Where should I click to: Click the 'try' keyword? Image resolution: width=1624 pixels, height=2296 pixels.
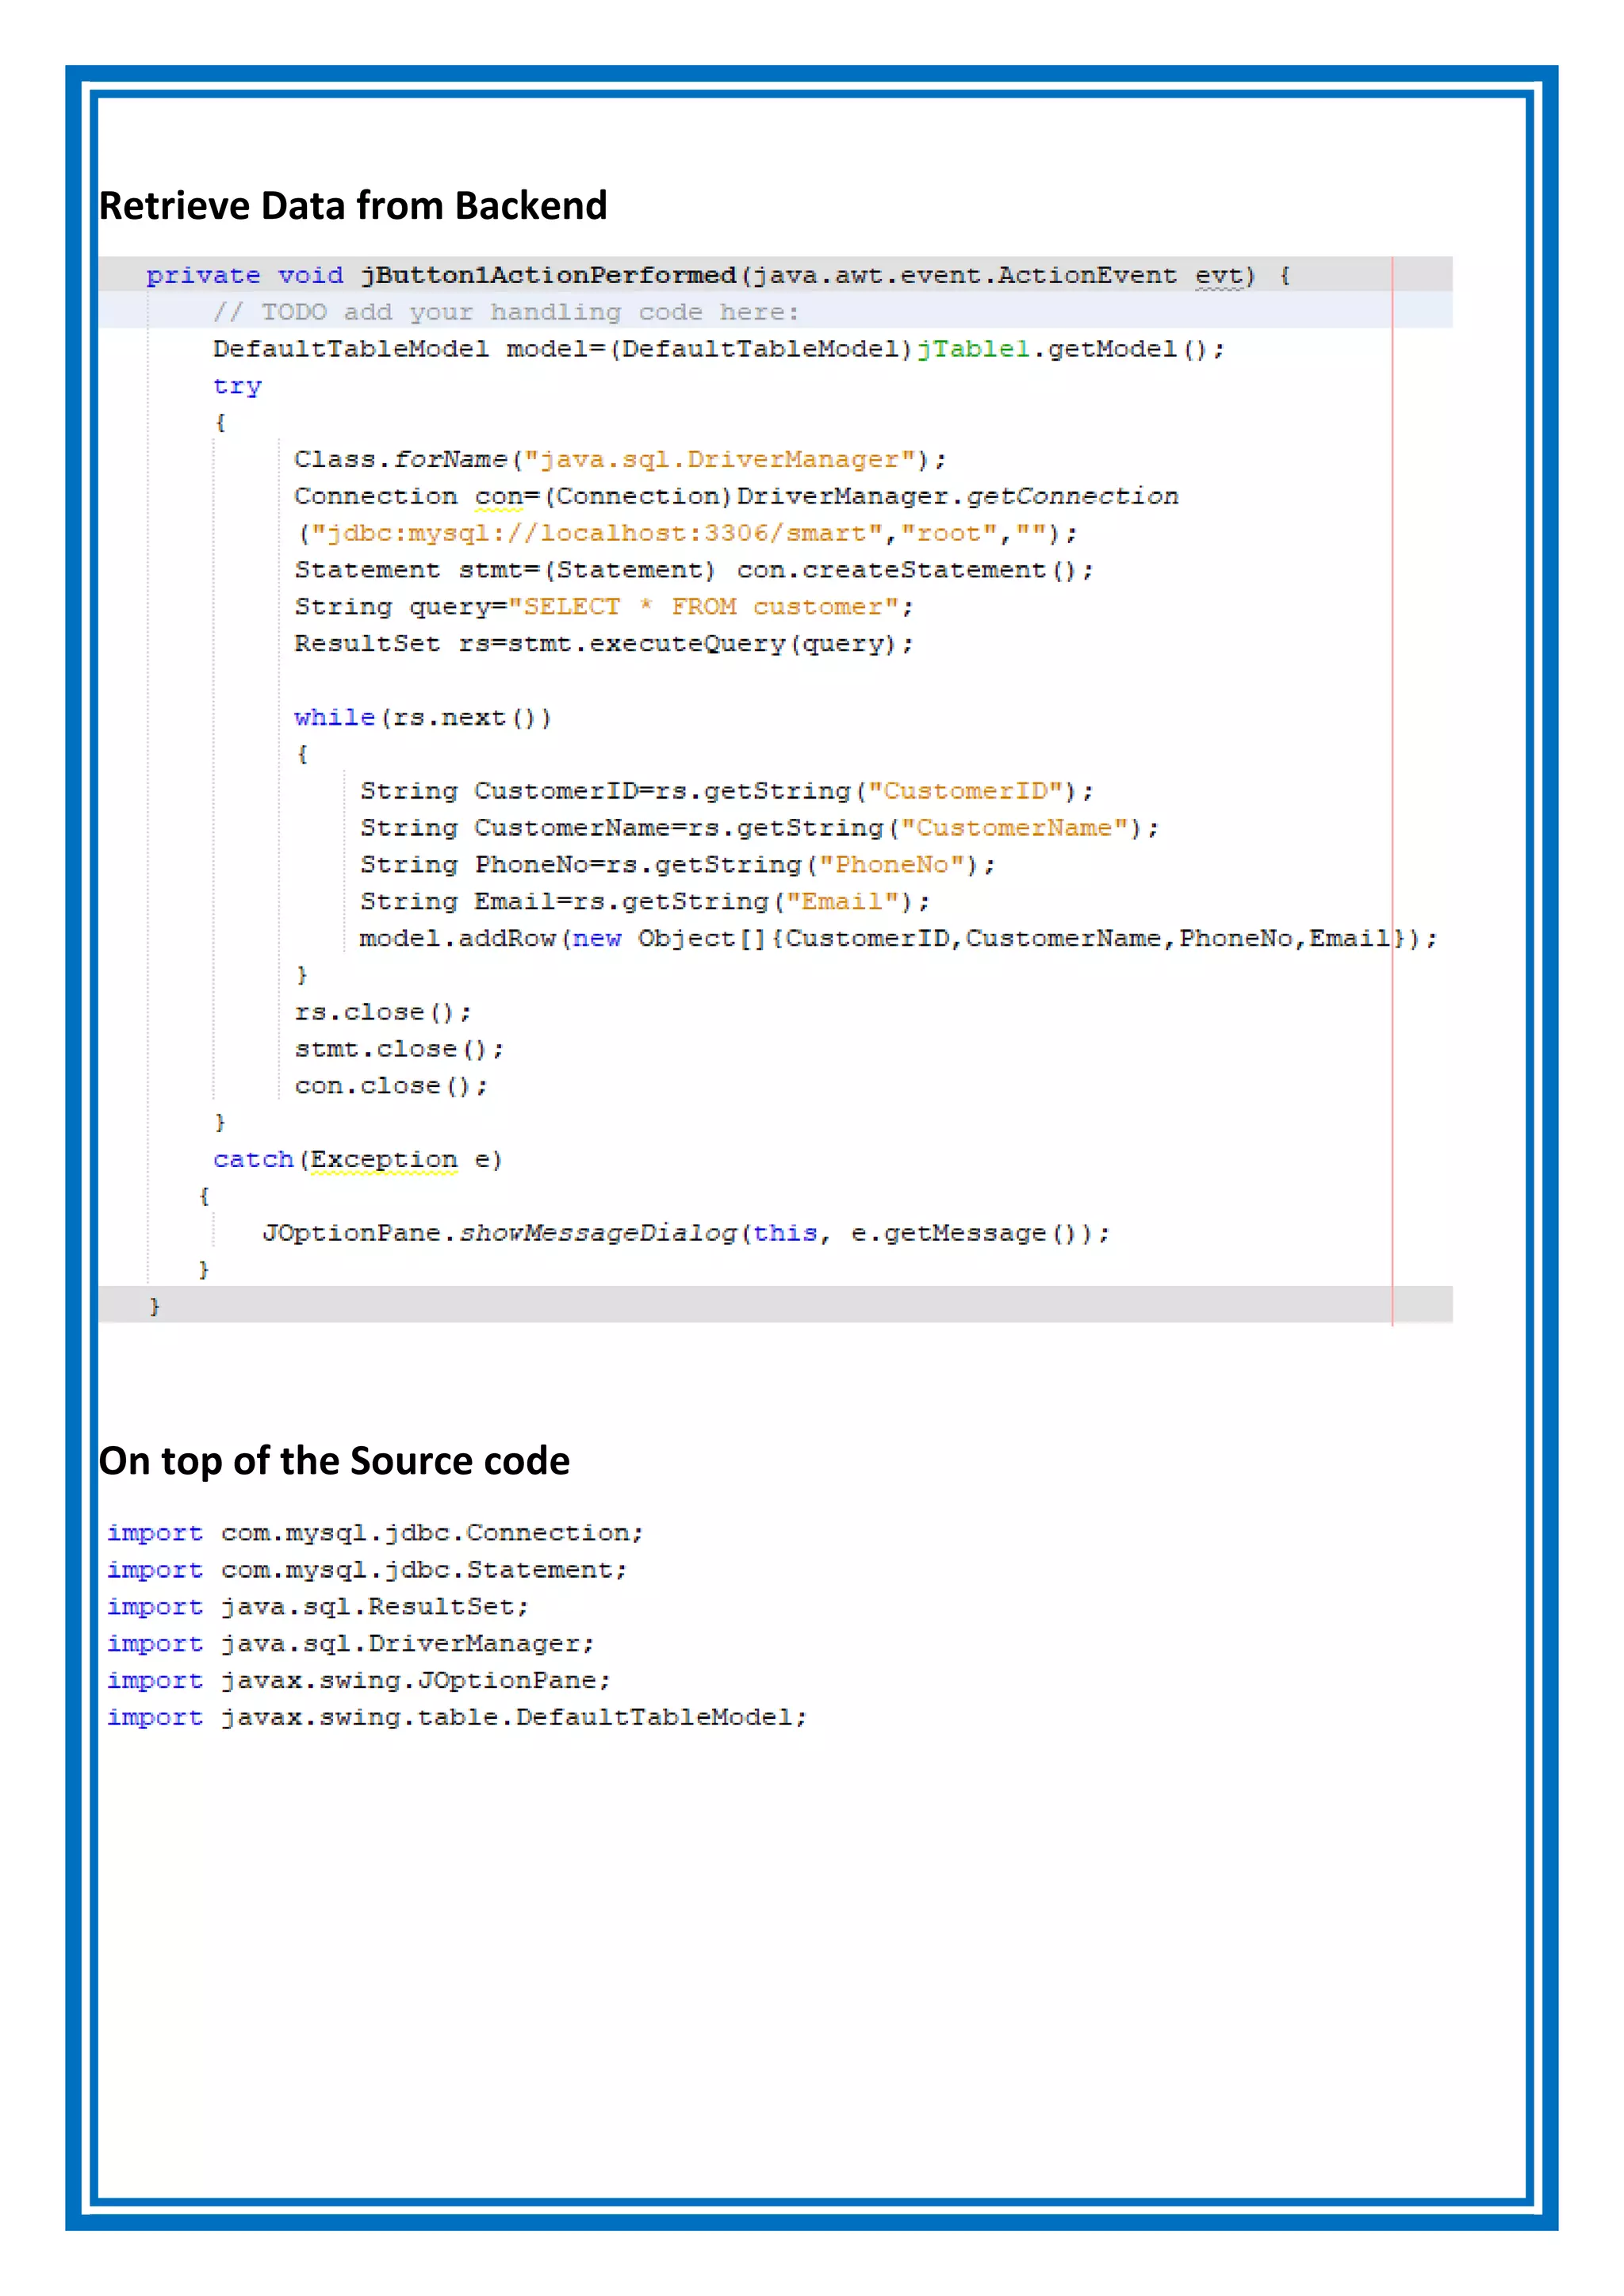[x=237, y=386]
